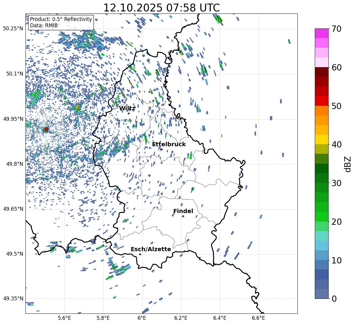The image size is (355, 324).
Task: Click the Esch/Alzette station cross marker
Action: 140,254
